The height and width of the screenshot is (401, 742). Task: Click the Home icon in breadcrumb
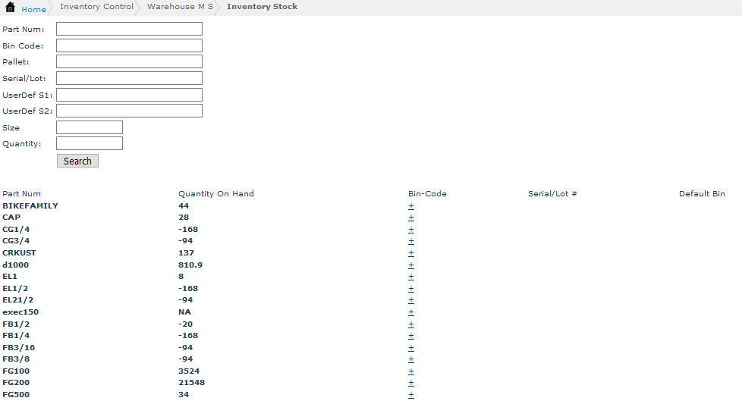pyautogui.click(x=10, y=8)
